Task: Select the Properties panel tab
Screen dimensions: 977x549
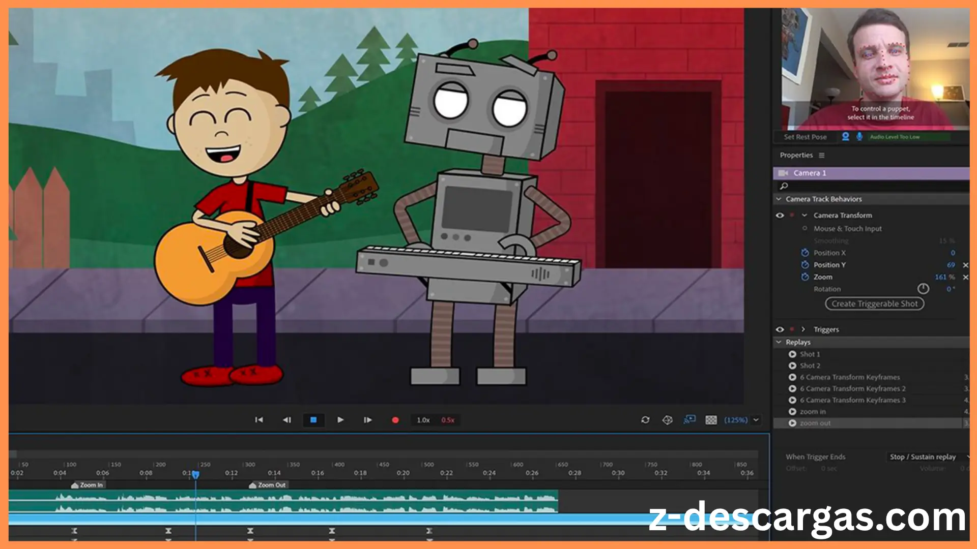Action: (796, 155)
